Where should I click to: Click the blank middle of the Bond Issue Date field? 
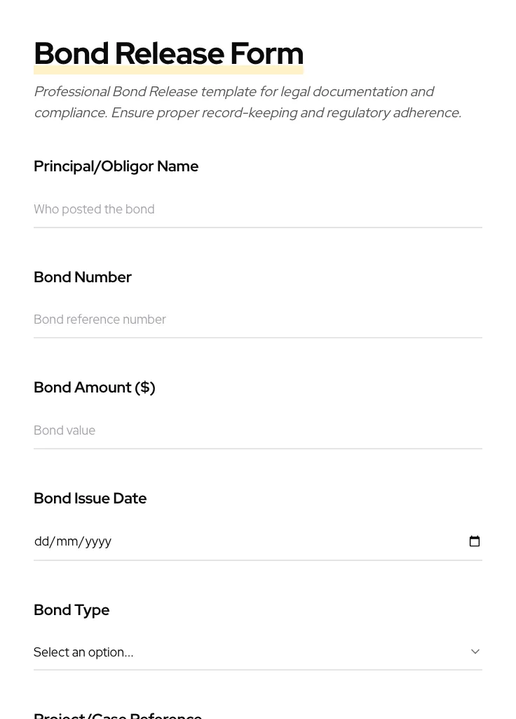click(x=280, y=541)
